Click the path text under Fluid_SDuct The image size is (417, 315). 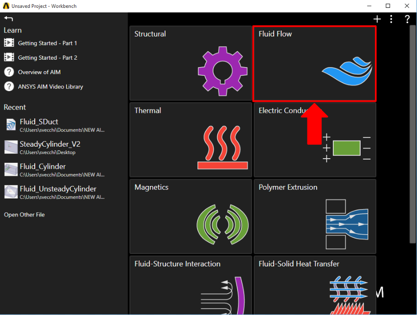click(x=62, y=130)
